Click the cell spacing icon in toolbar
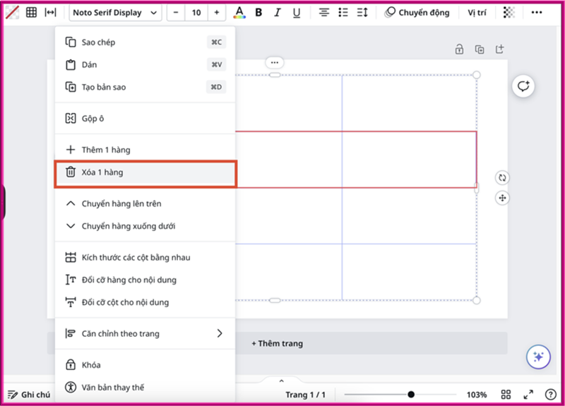The image size is (565, 406). coord(50,13)
